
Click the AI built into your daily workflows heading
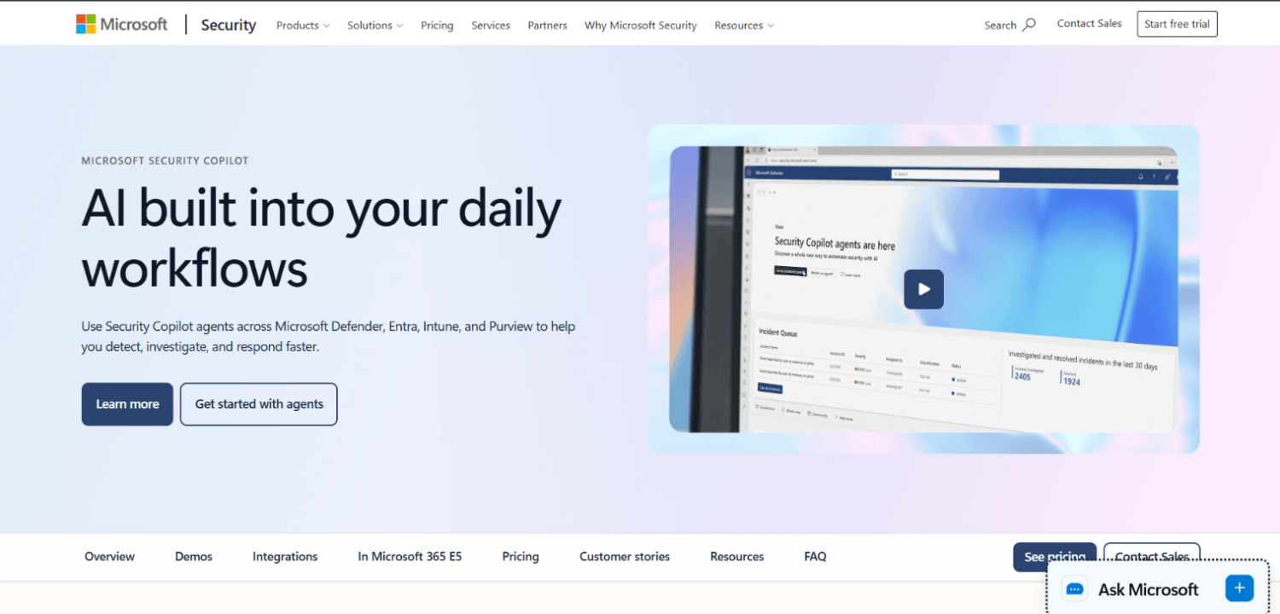[322, 238]
